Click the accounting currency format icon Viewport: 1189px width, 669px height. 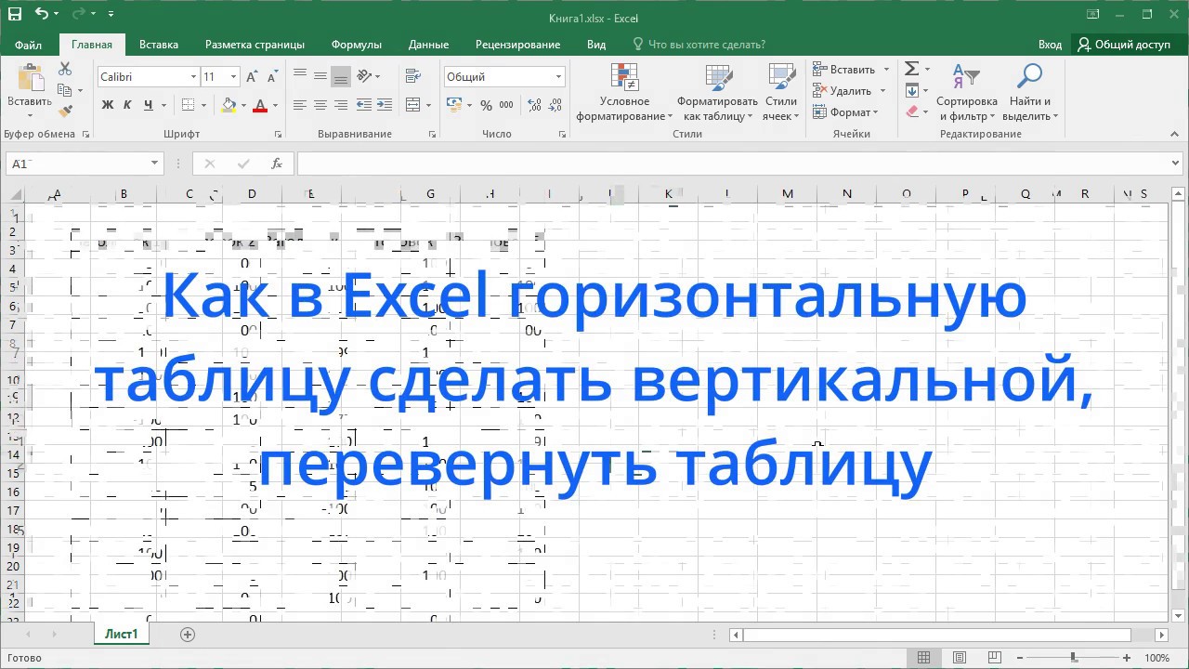[x=454, y=105]
